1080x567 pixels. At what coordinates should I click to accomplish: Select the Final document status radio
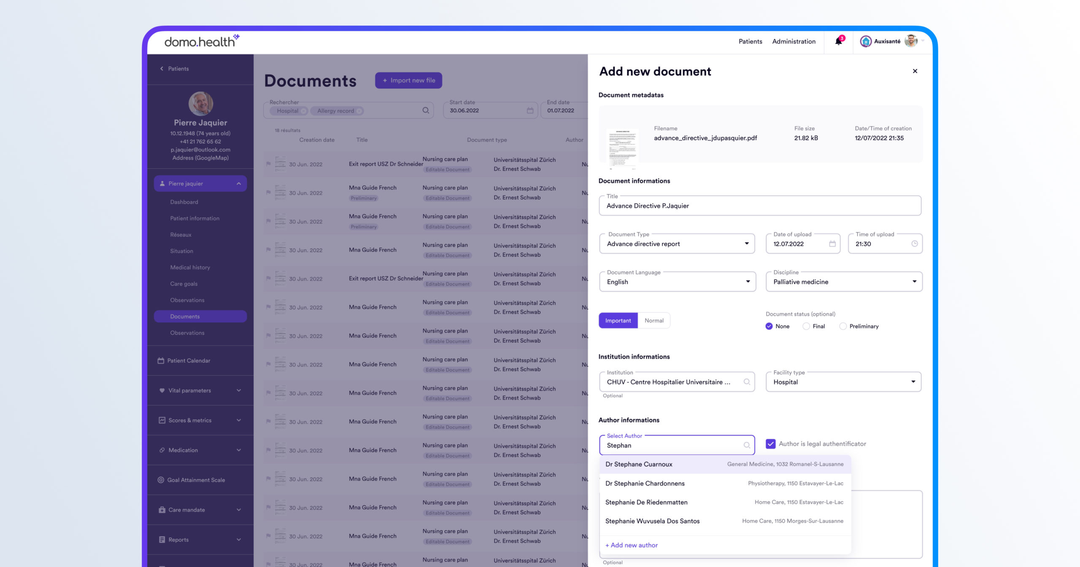click(x=806, y=326)
